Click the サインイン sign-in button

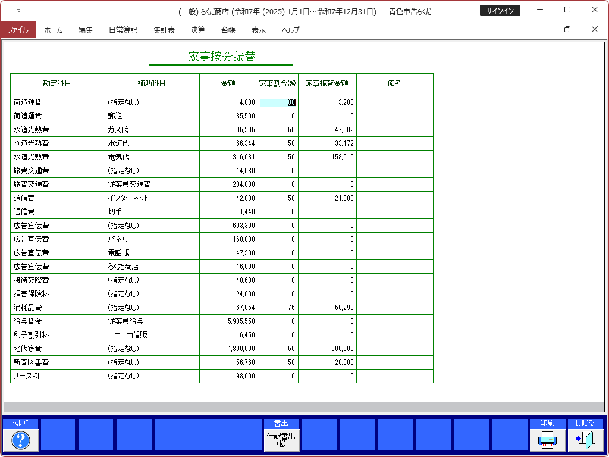point(500,11)
